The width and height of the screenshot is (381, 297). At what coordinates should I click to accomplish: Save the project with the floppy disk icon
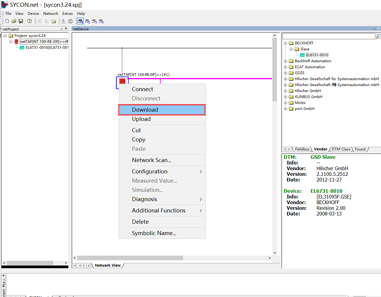(x=20, y=21)
